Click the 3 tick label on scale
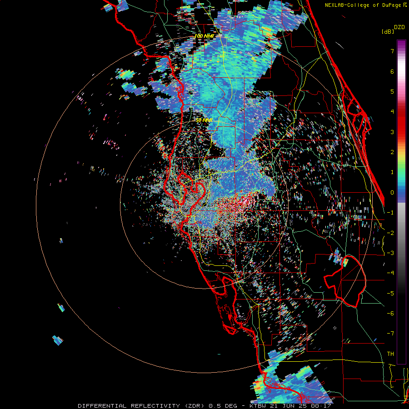 pos(392,132)
